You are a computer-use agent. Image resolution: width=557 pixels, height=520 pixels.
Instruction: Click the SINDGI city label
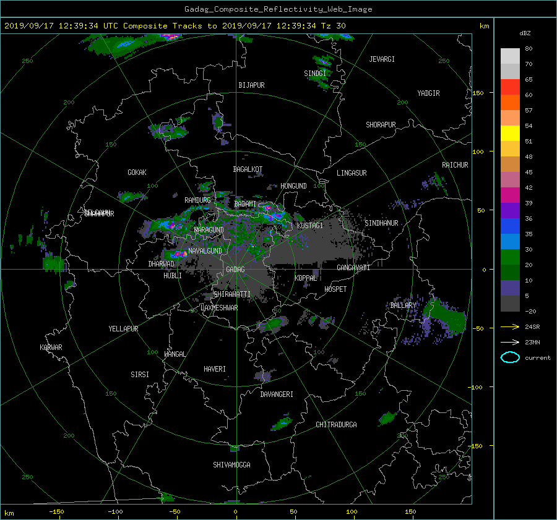(315, 74)
